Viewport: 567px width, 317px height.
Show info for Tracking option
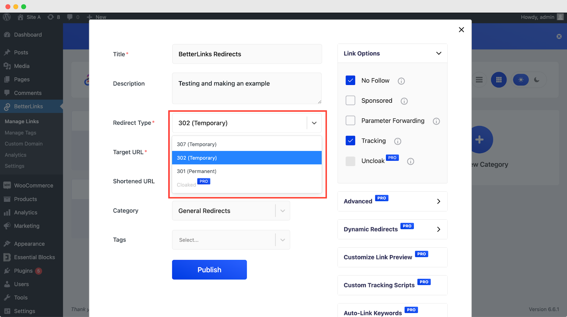398,142
